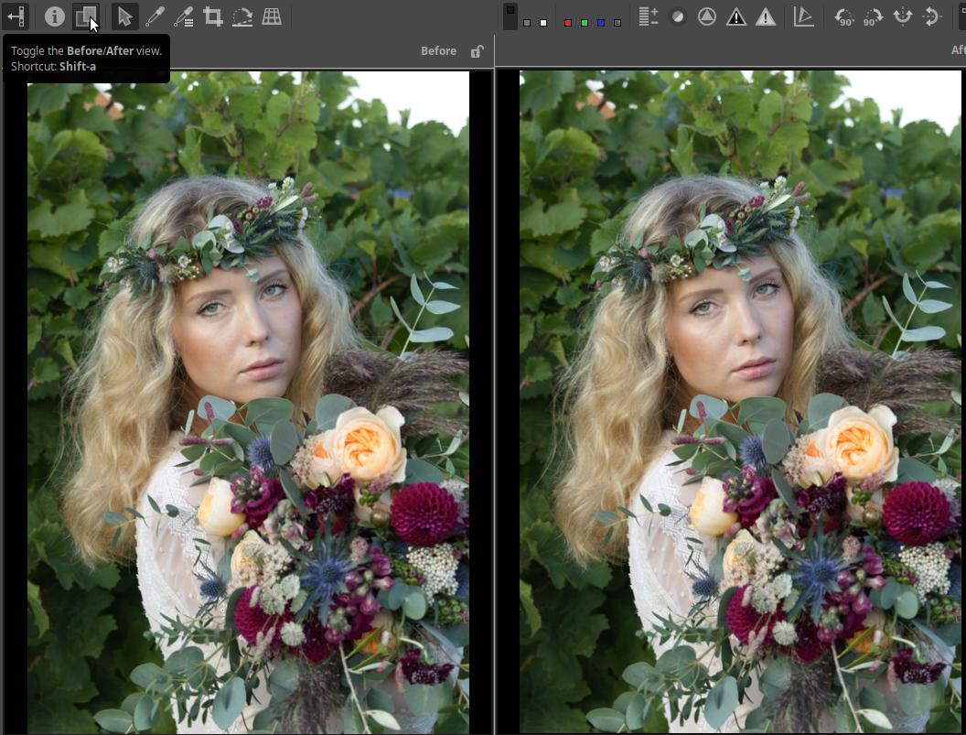Toggle clipped highlights warning indicator
966x735 pixels.
pos(766,16)
